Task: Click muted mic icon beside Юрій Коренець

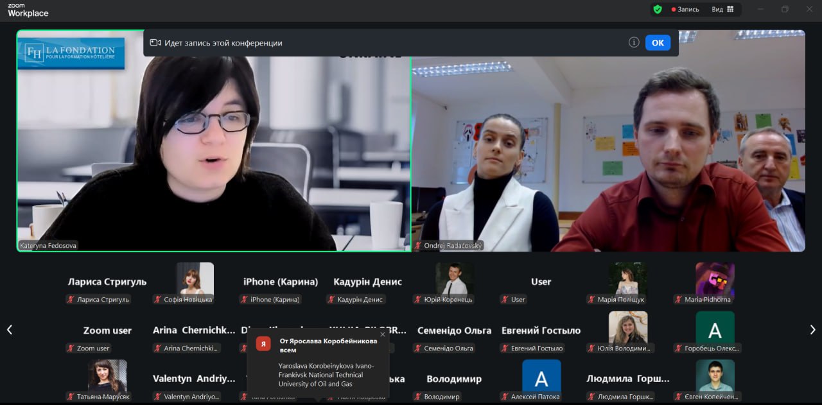Action: click(x=418, y=299)
